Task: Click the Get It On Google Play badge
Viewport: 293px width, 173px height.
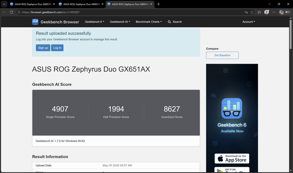Action: click(x=232, y=170)
